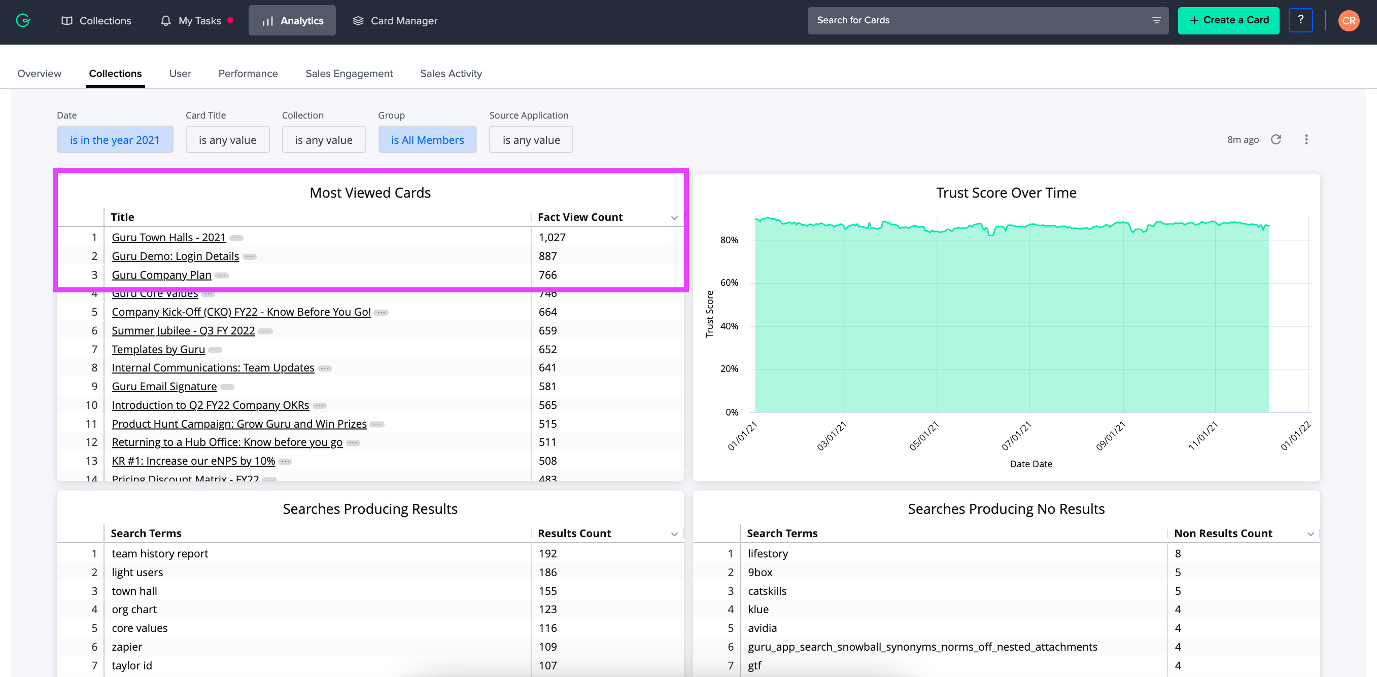Click the tag pill beside Returning to a Hub Office

coord(353,442)
